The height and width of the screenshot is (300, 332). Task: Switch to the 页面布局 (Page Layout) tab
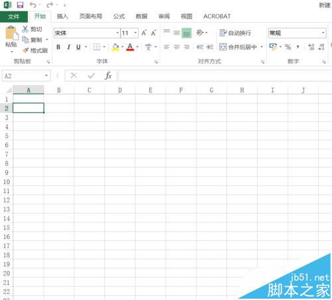click(91, 16)
